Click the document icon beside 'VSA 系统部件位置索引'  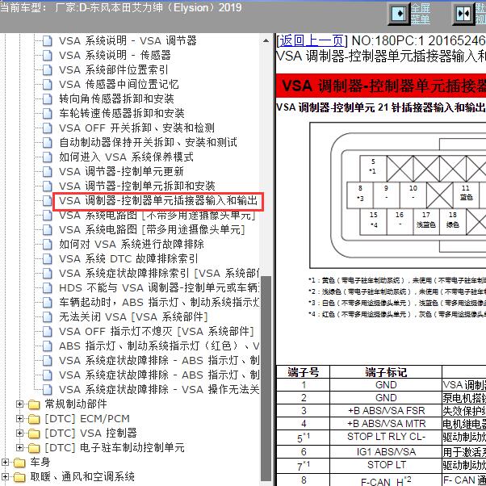[47, 69]
